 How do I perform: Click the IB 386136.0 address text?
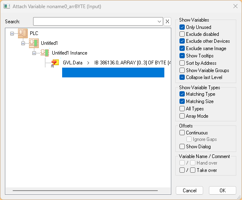[107, 63]
